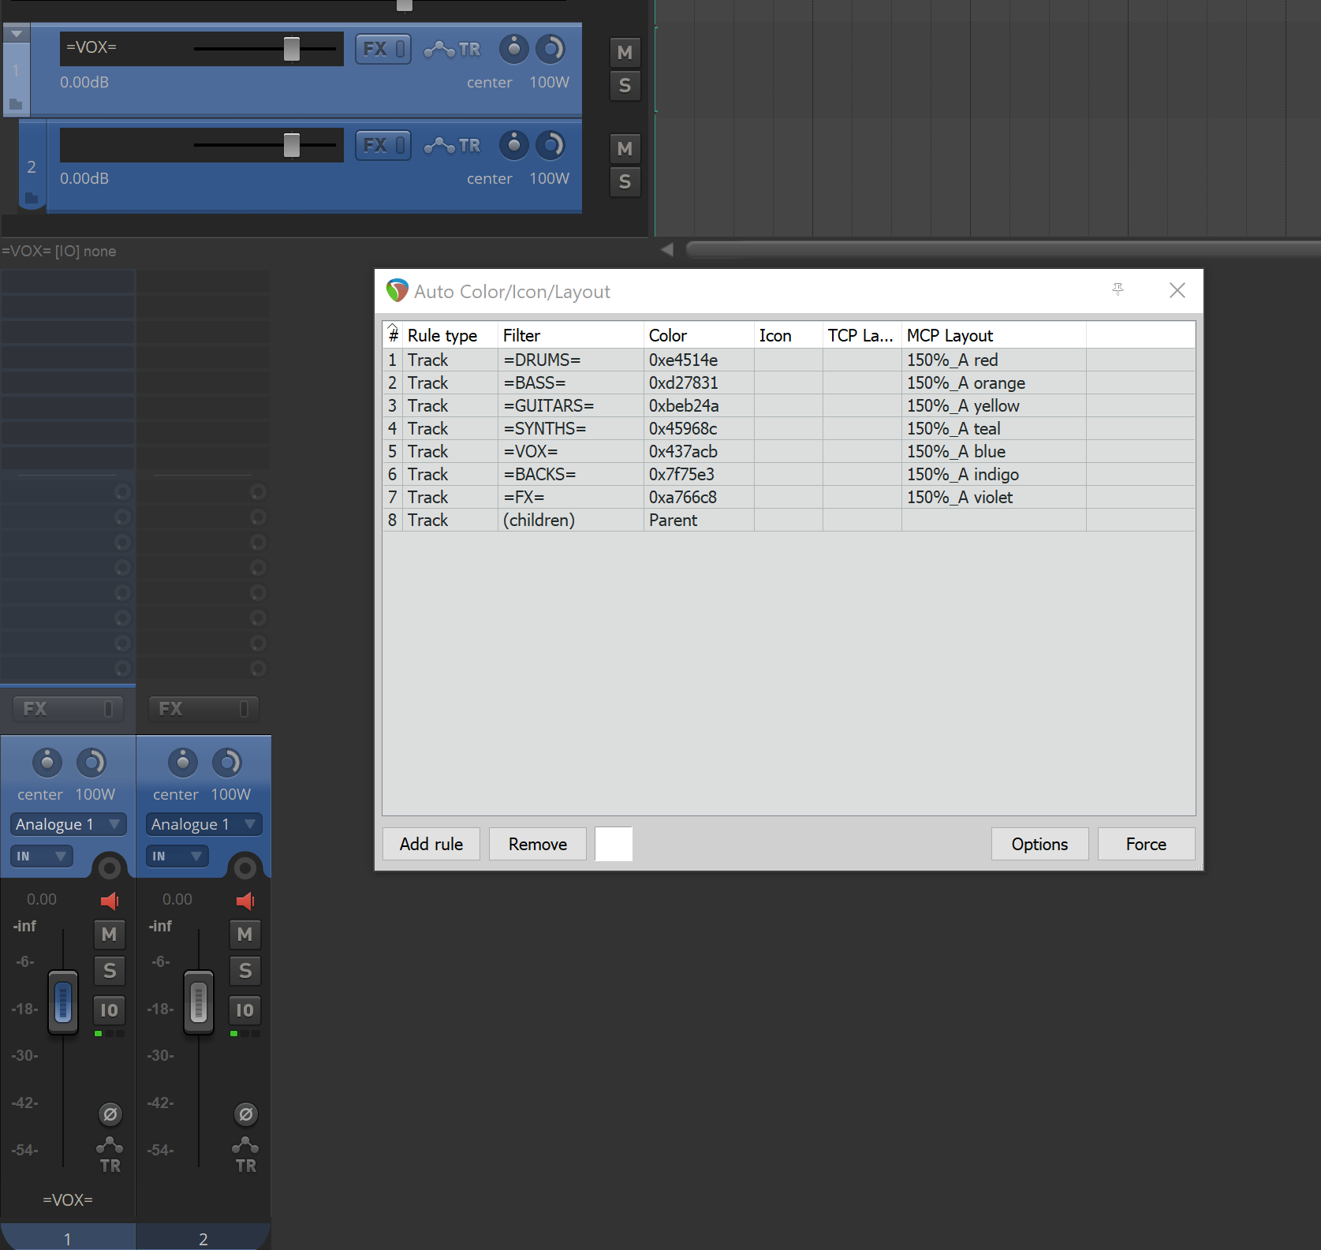Mute the =VOX= track in track panel
Viewport: 1321px width, 1250px height.
[625, 53]
